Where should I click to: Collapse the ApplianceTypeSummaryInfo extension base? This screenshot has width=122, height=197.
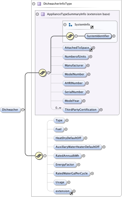point(37,14)
